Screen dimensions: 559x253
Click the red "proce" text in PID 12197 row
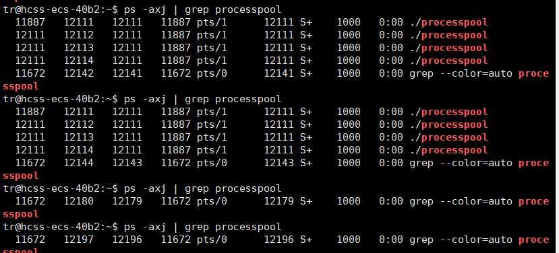[533, 240]
